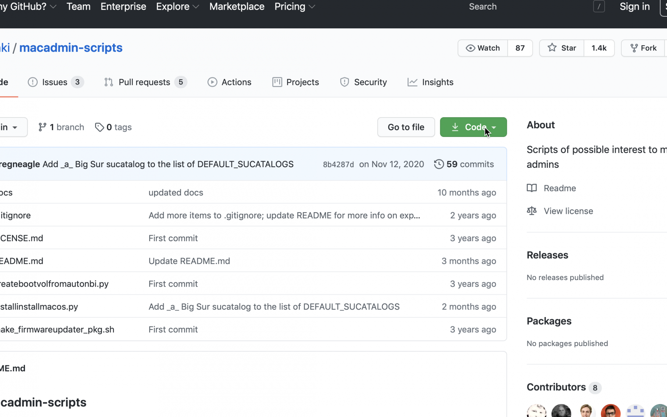Star the repository
667x417 pixels.
point(562,48)
